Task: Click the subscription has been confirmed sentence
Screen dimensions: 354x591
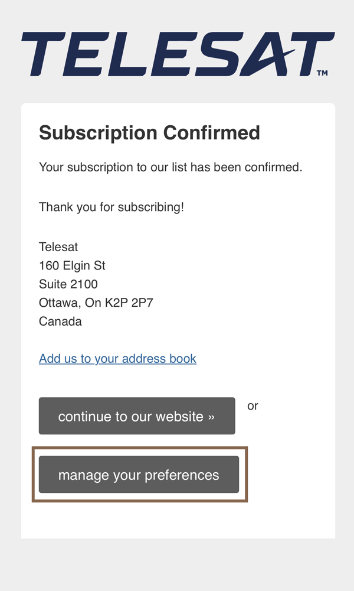Action: click(171, 167)
